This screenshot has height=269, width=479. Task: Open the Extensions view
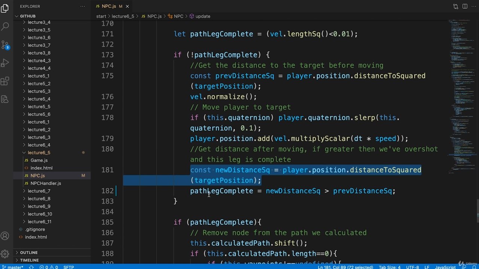pyautogui.click(x=5, y=81)
